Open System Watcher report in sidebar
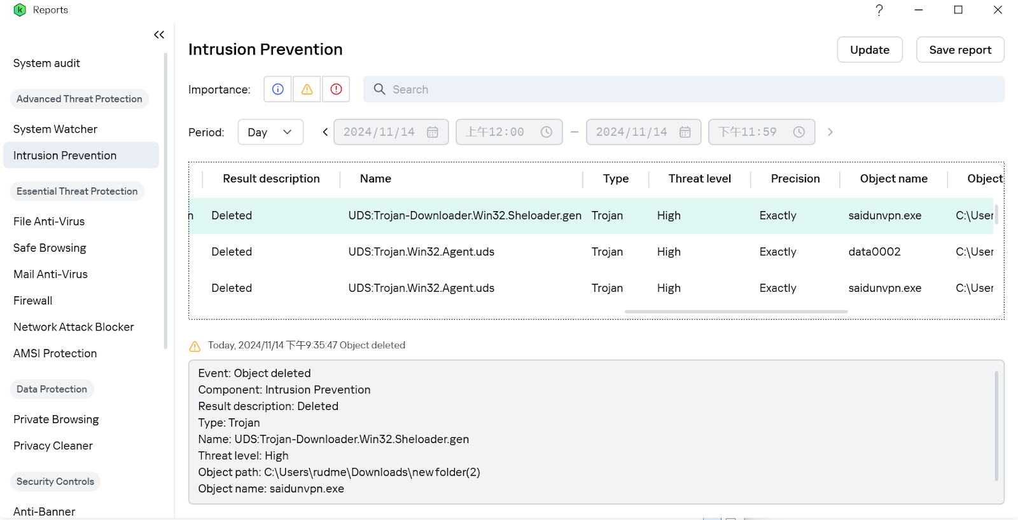This screenshot has width=1018, height=520. (55, 129)
